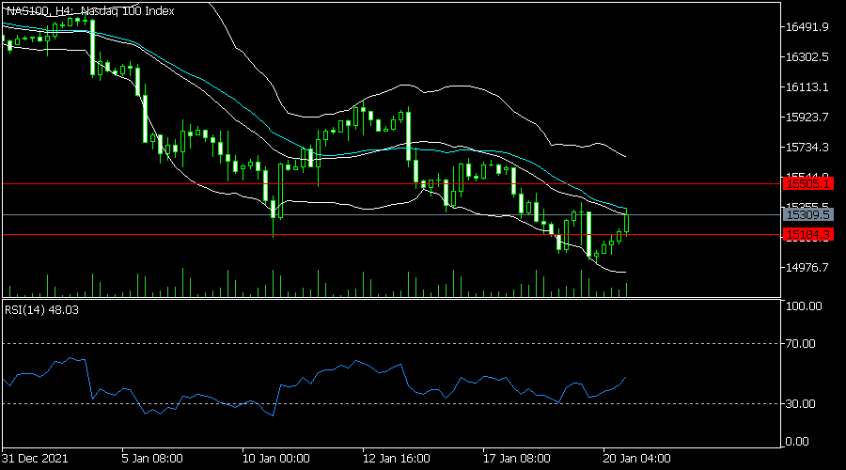Select the red 15184.3 price level label

pos(807,235)
